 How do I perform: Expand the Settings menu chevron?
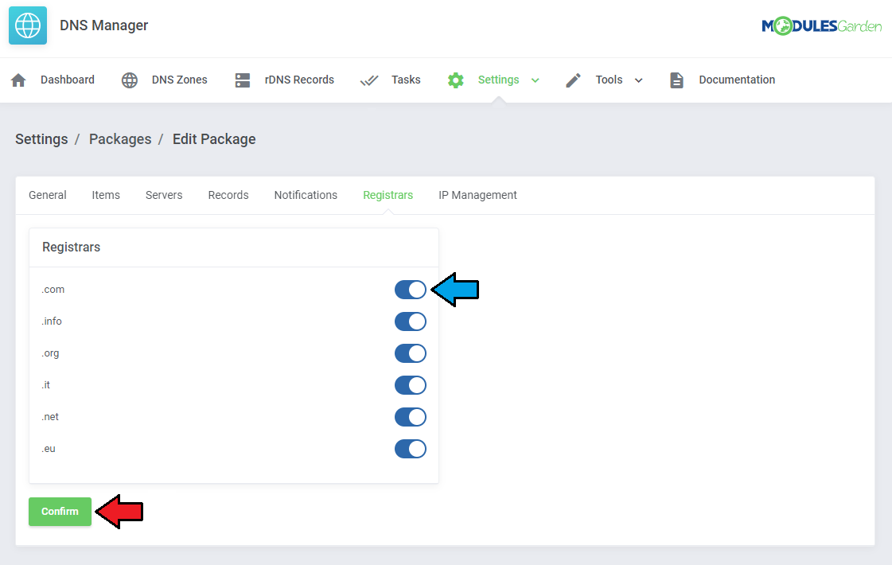(x=536, y=80)
